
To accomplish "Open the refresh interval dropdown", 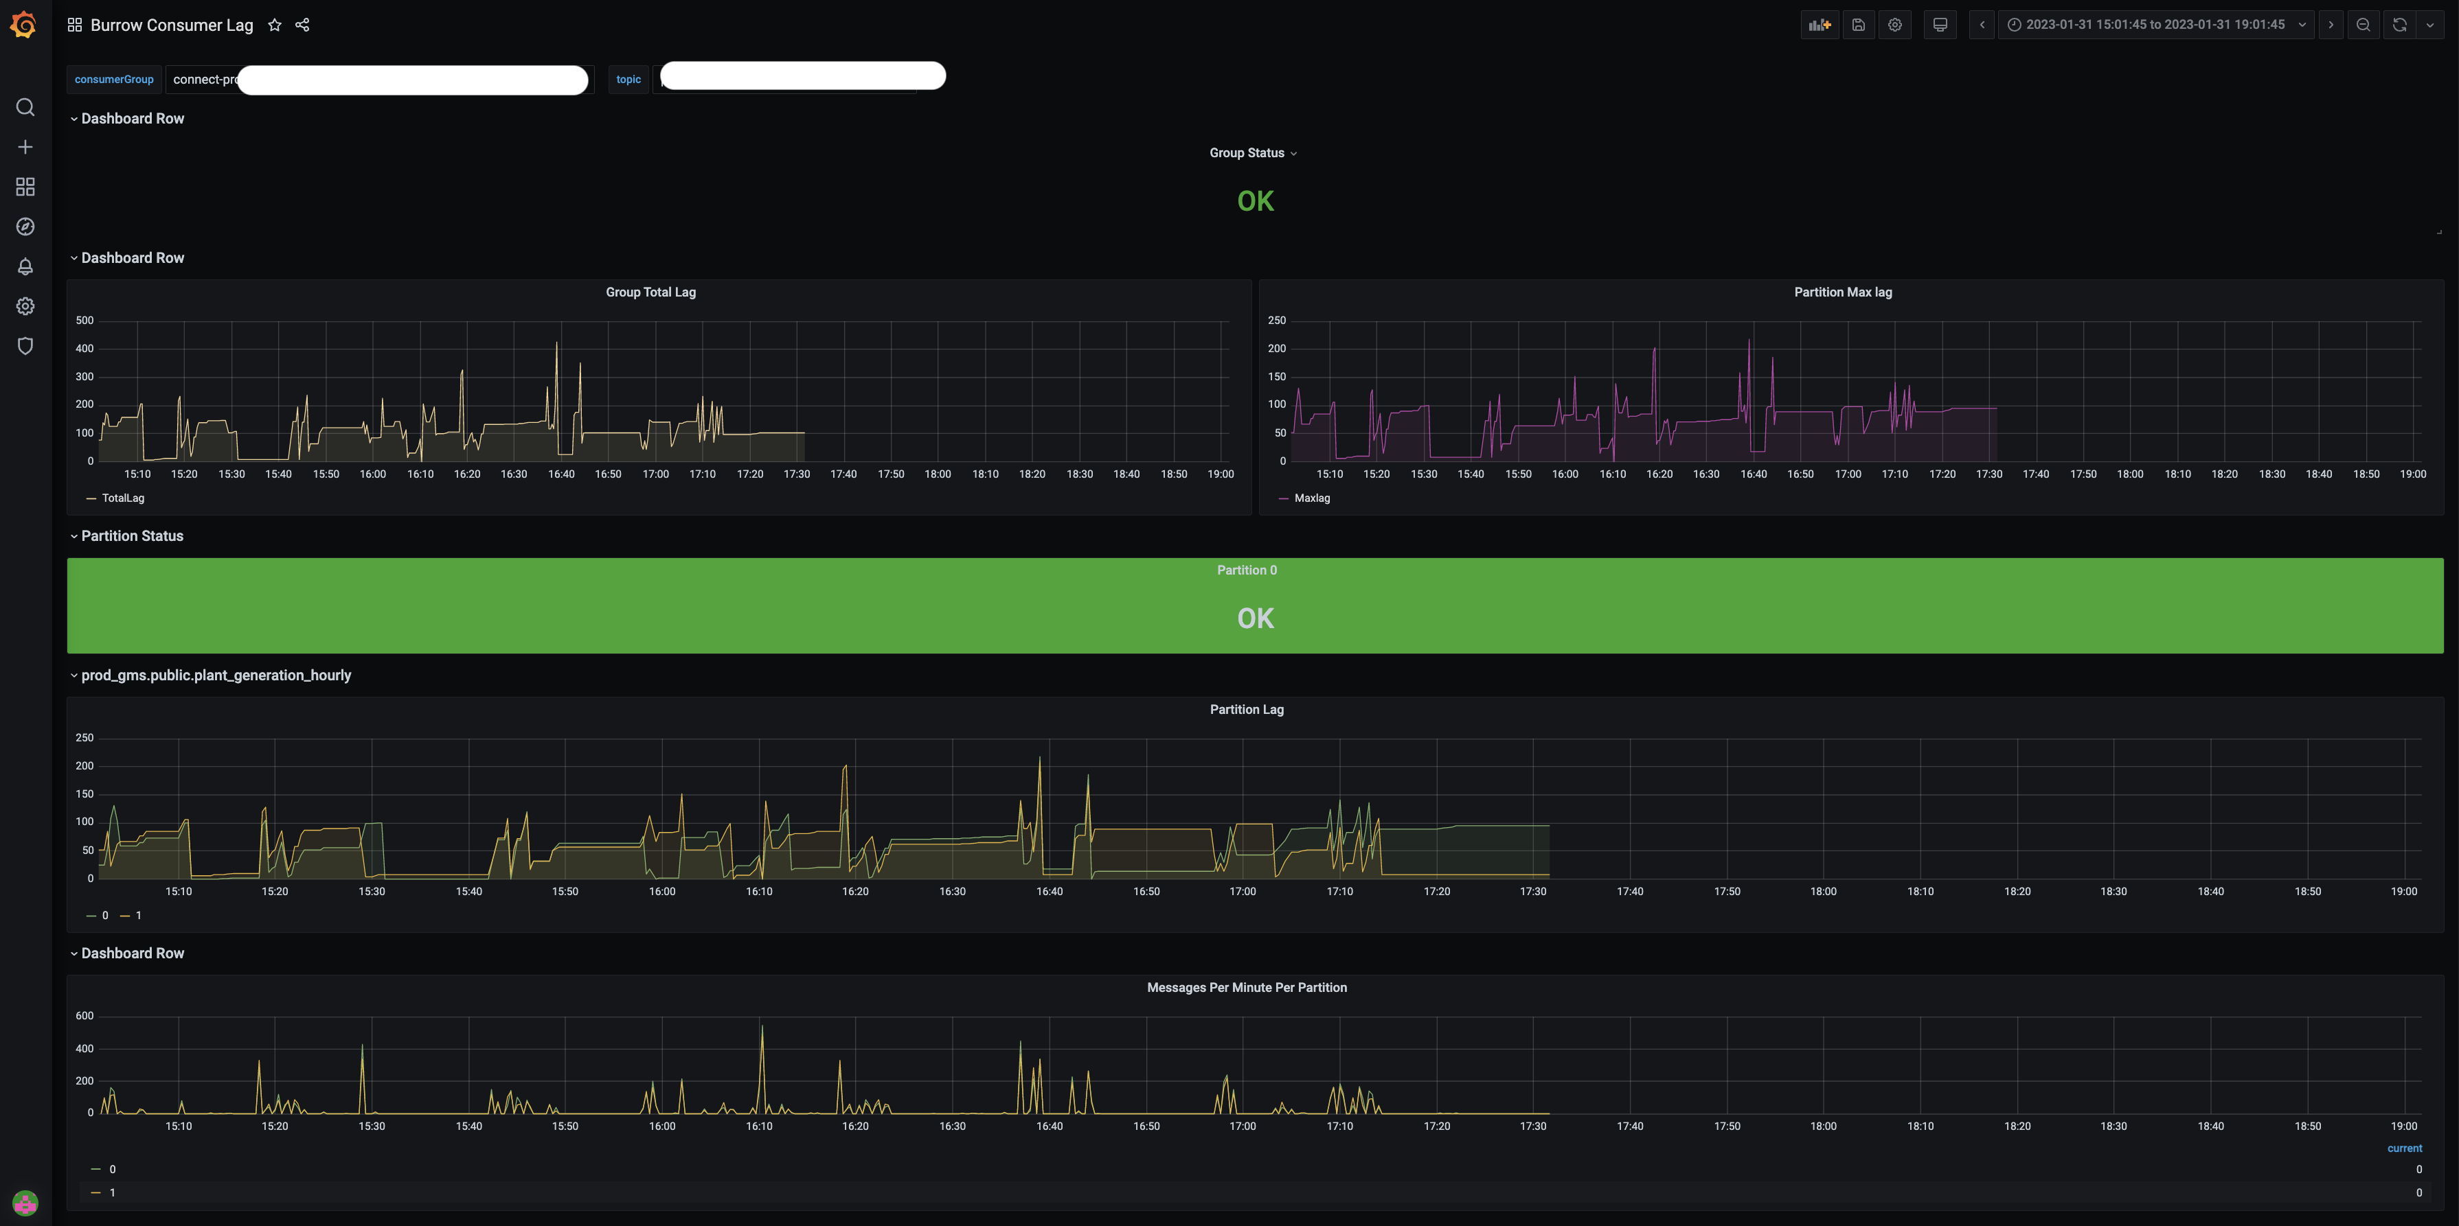I will point(2430,25).
